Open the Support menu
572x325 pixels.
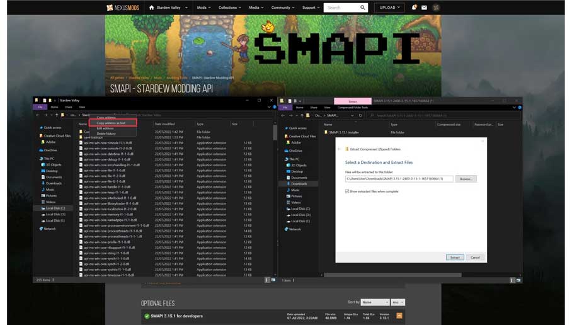point(311,8)
